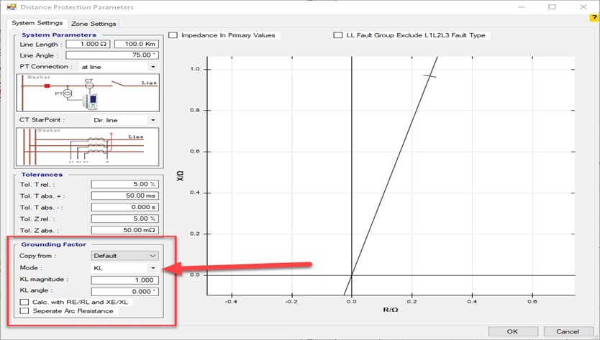Enable Impedance In Primary Values checkbox
600x340 pixels.
[173, 35]
